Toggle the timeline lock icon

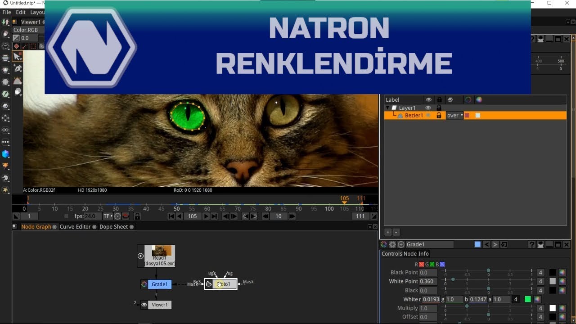[x=137, y=216]
